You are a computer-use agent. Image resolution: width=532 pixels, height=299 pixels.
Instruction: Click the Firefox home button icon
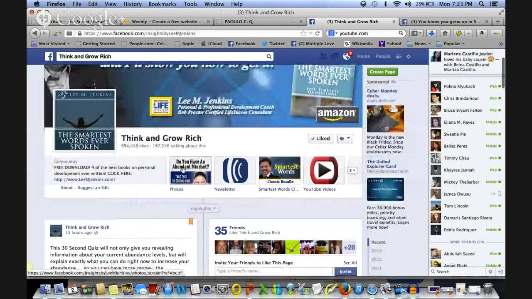[445, 33]
